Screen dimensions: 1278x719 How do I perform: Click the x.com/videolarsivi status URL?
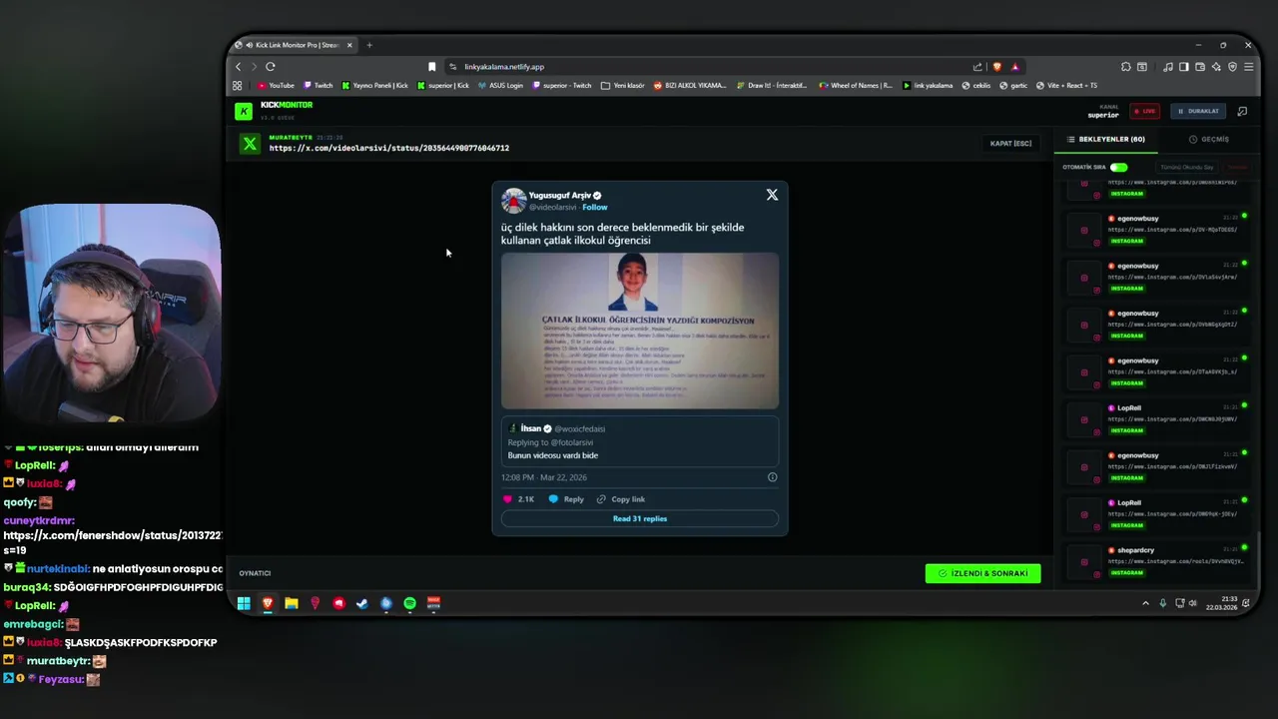(x=389, y=148)
